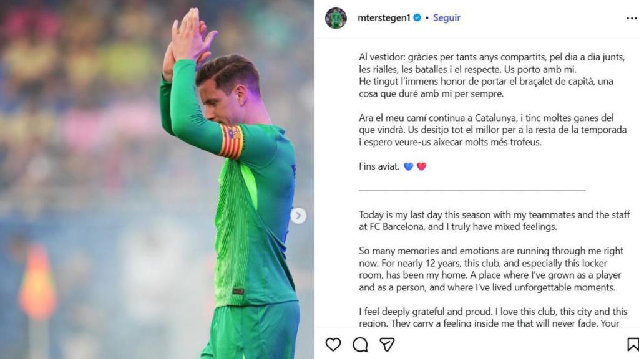Click the red heart emoji after Fins aviat
Viewport: 639px width, 359px height.
tap(421, 165)
